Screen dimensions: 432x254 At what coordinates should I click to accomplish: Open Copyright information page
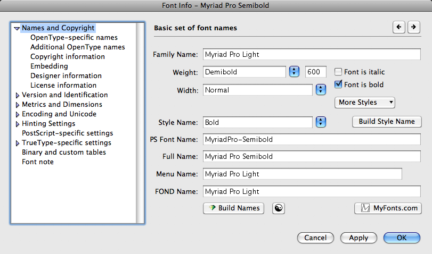coord(68,57)
